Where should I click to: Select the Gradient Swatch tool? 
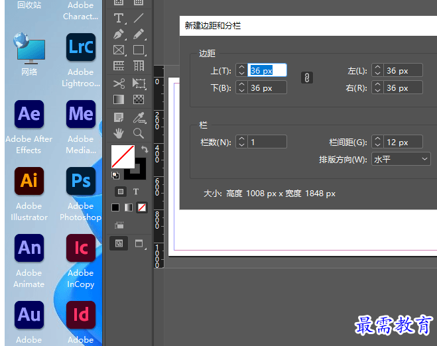coord(119,99)
